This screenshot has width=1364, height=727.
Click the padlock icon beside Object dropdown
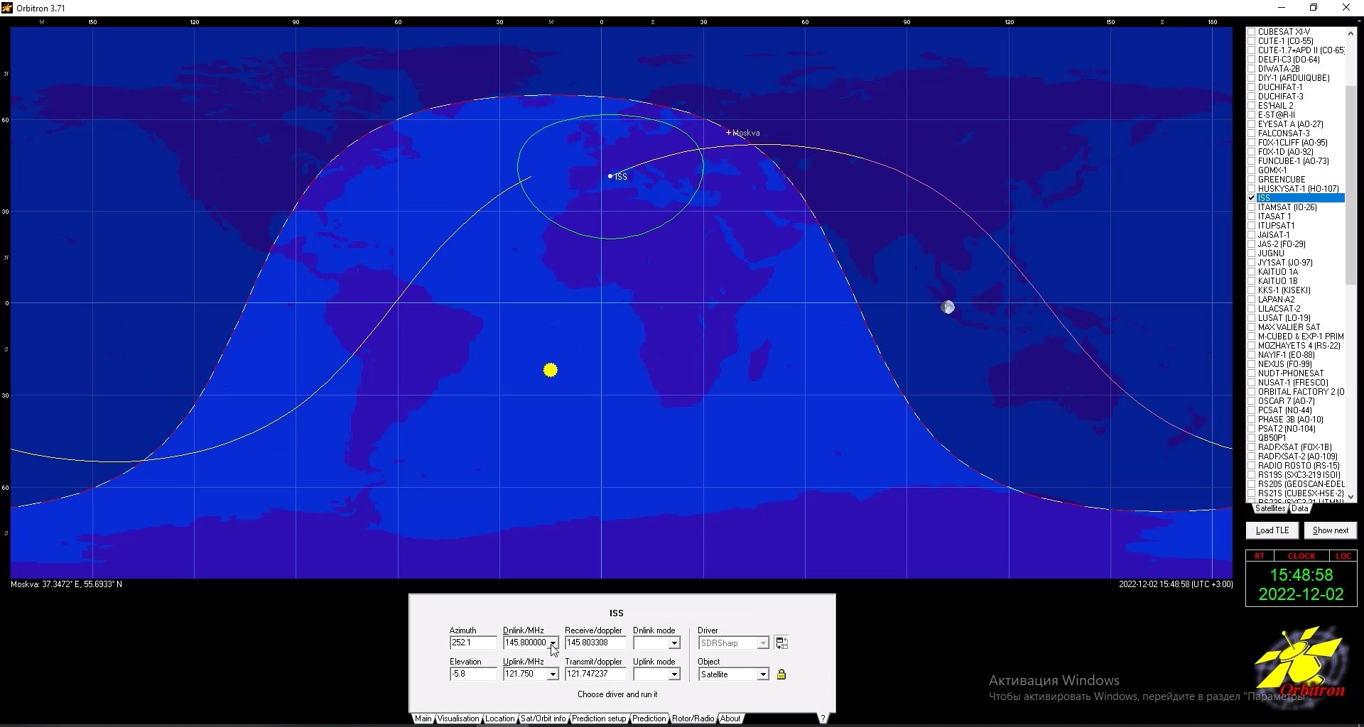coord(781,674)
